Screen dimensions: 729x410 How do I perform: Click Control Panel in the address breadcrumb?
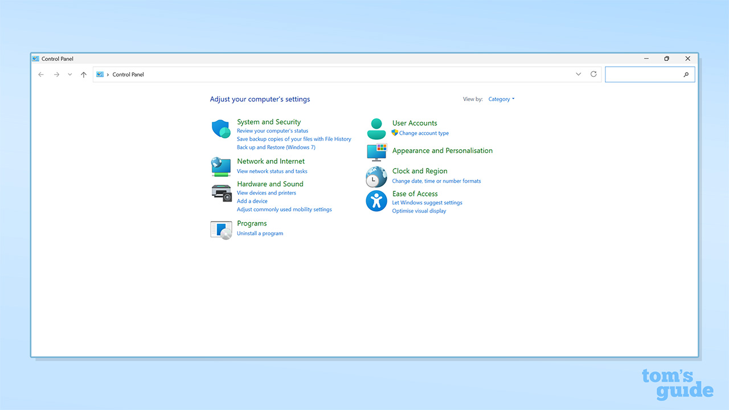128,75
